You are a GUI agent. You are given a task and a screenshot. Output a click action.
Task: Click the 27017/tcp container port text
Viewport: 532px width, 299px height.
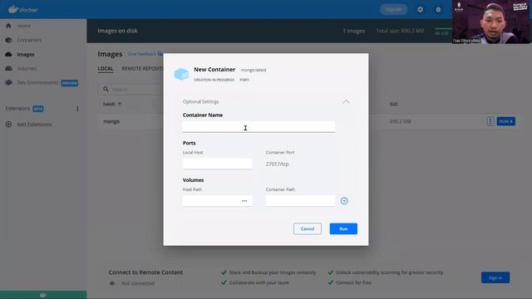(x=277, y=164)
